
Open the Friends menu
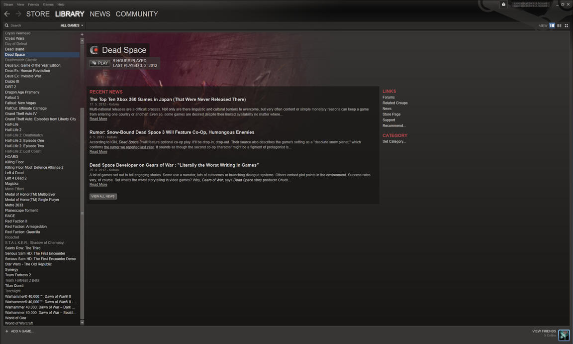[33, 4]
